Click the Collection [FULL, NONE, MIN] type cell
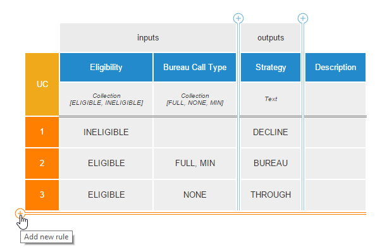This screenshot has height=252, width=375. 195,99
